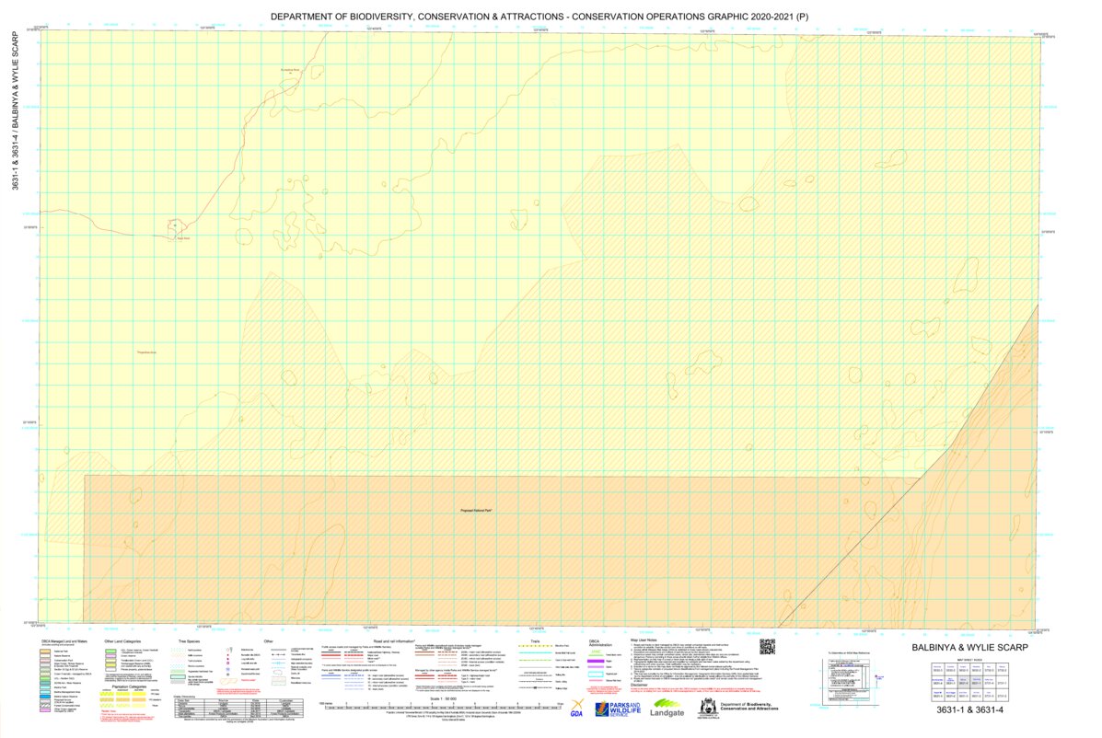Select the first Tree Species pattern swatch
The image size is (1102, 738).
point(176,651)
